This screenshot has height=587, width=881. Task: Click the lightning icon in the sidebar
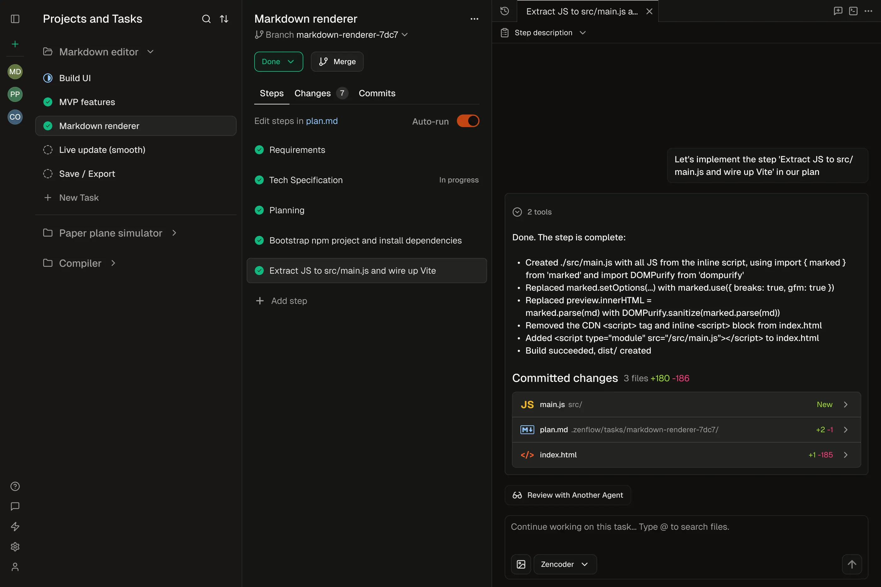15,526
